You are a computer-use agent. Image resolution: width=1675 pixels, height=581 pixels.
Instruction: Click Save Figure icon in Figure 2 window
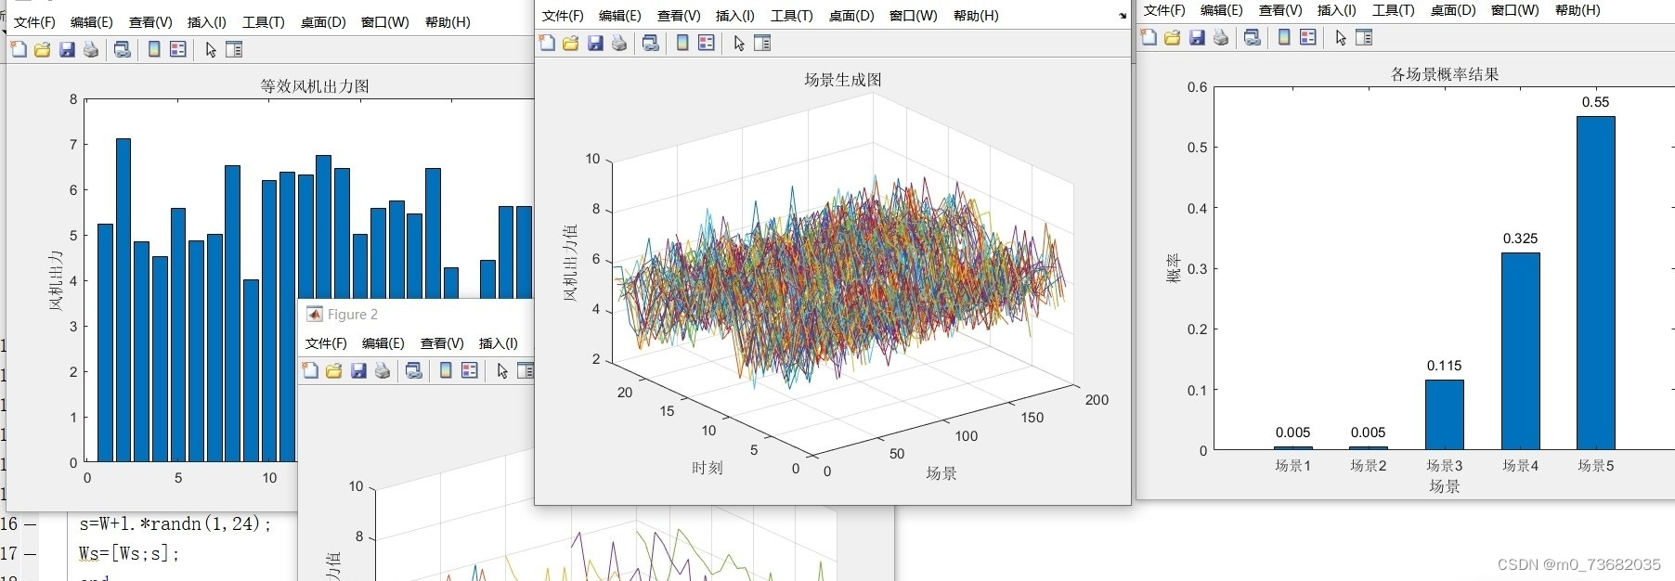pos(358,370)
